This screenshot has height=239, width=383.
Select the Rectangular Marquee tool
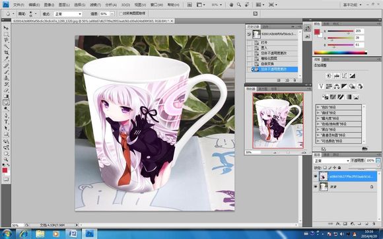click(6, 34)
